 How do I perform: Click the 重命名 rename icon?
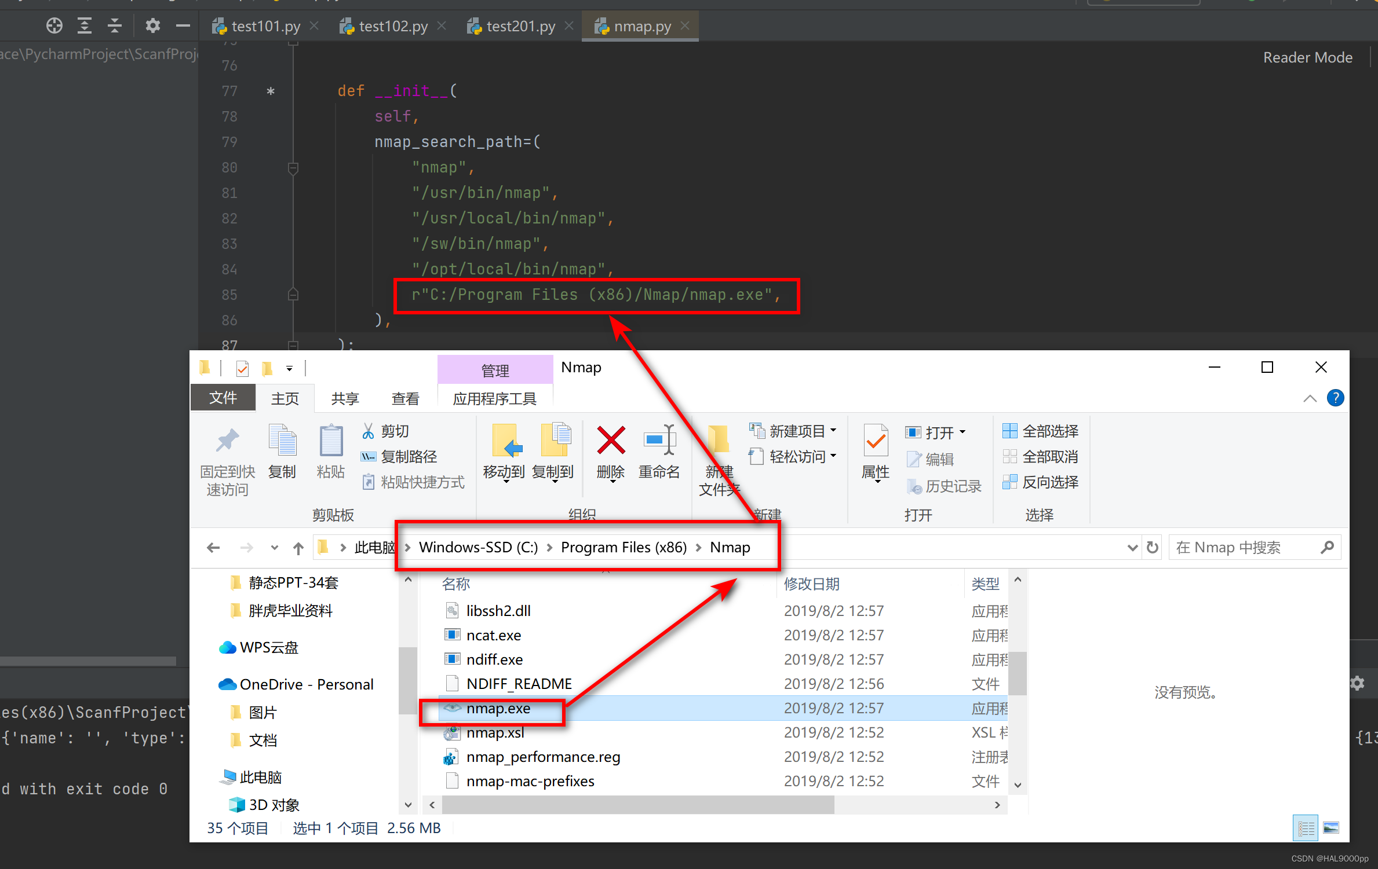tap(659, 440)
